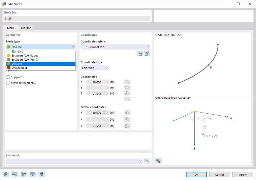Select Standard node type option
The width and height of the screenshot is (256, 180).
click(41, 52)
